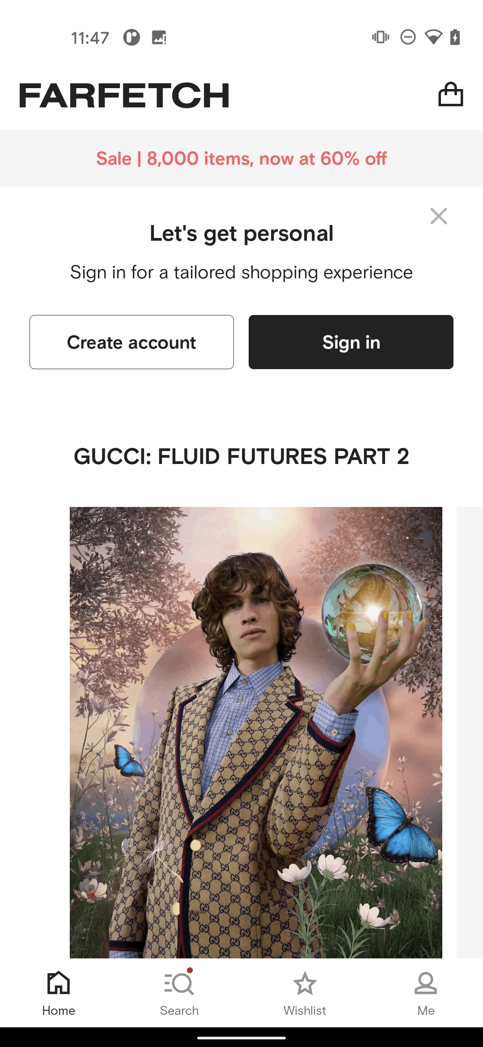This screenshot has height=1047, width=483.
Task: Tap the FARFETCH logo
Action: point(124,95)
